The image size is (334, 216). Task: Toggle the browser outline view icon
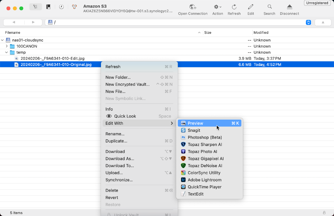pos(35,6)
